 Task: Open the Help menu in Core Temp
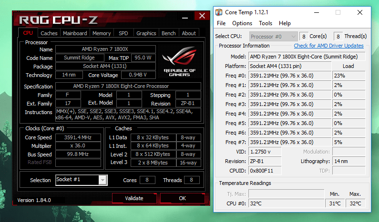285,23
